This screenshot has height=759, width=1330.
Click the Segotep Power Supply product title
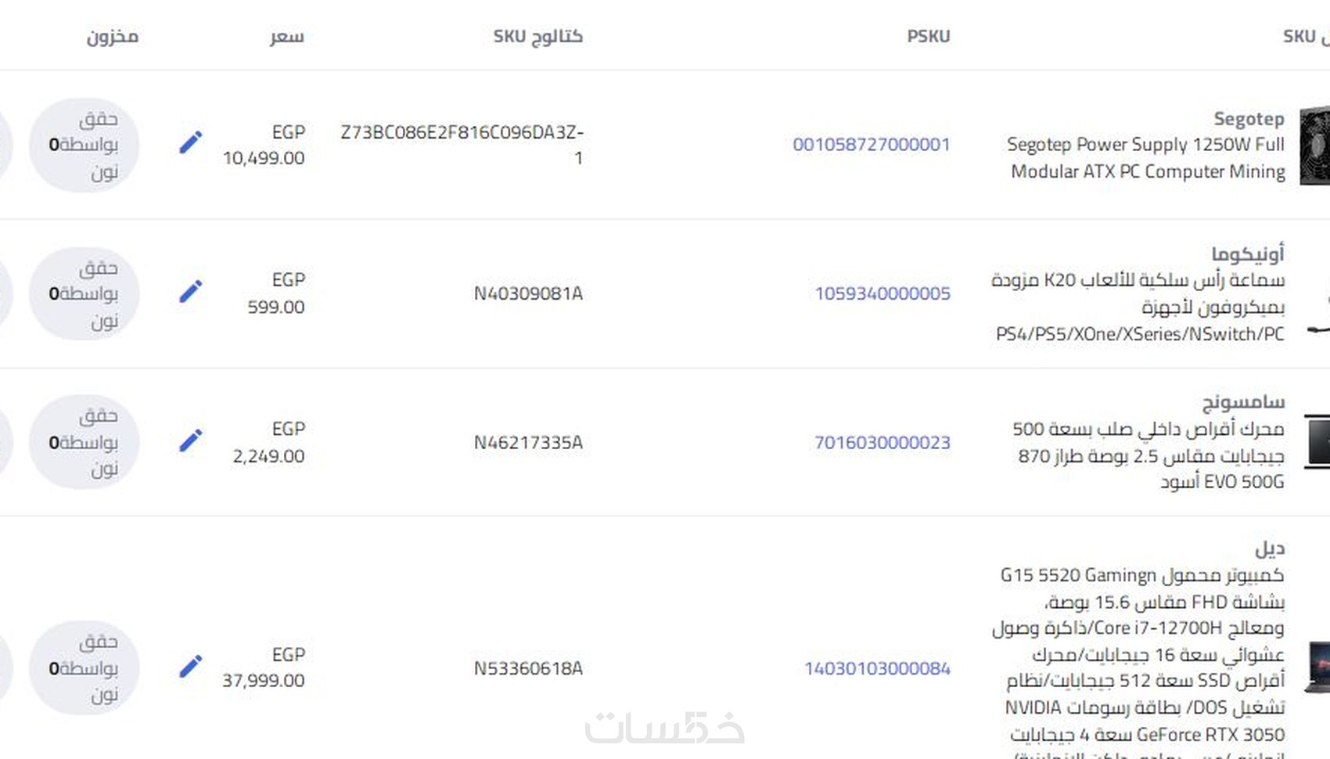point(1147,157)
